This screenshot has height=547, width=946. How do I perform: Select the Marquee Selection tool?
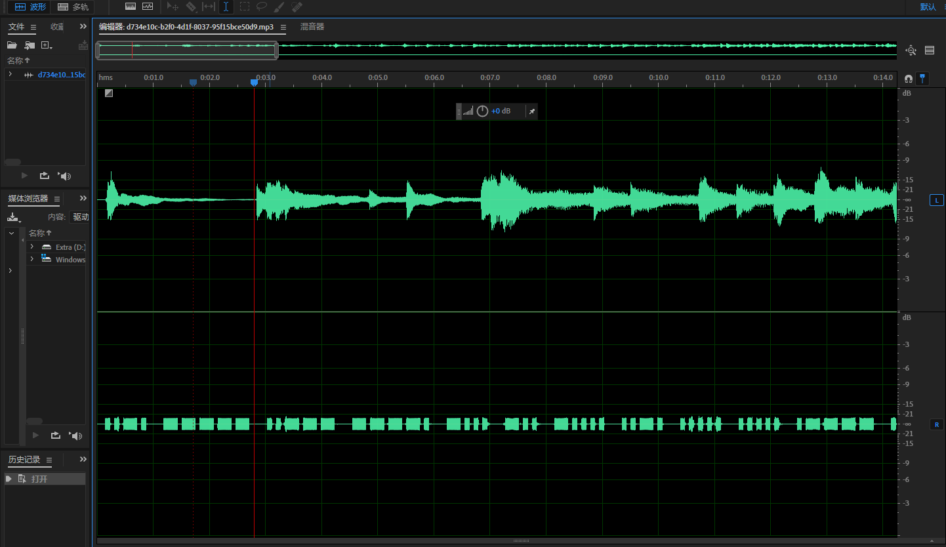[245, 7]
